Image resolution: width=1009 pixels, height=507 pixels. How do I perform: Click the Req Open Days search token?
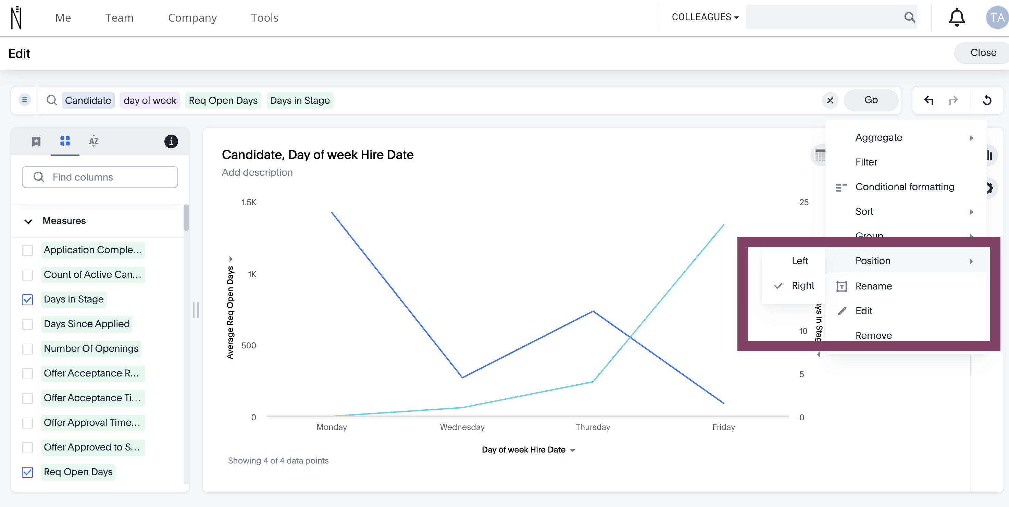tap(223, 100)
